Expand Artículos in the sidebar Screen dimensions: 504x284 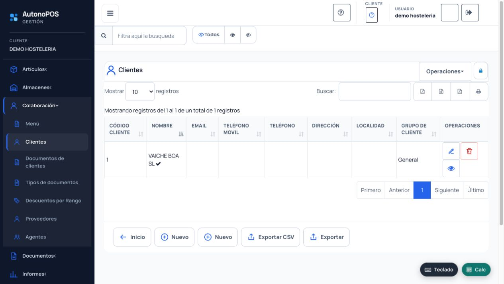pyautogui.click(x=47, y=69)
